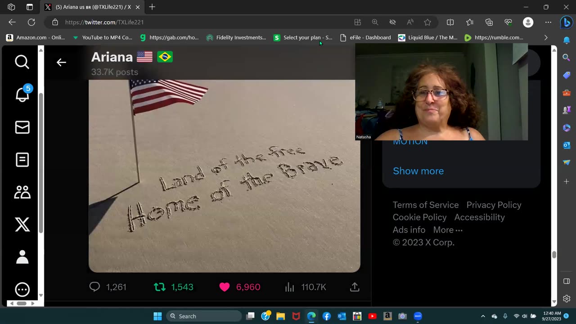Viewport: 576px width, 324px height.
Task: Open the tab actions menu icon
Action: click(30, 7)
